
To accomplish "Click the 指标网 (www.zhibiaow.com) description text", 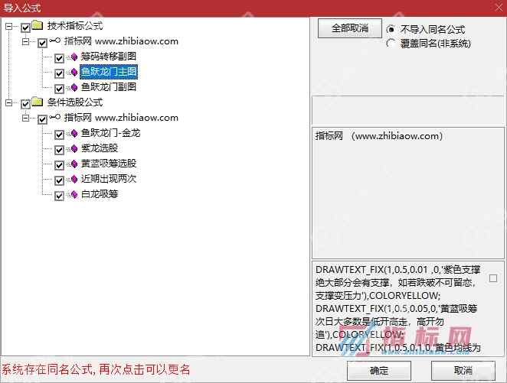I will 379,136.
